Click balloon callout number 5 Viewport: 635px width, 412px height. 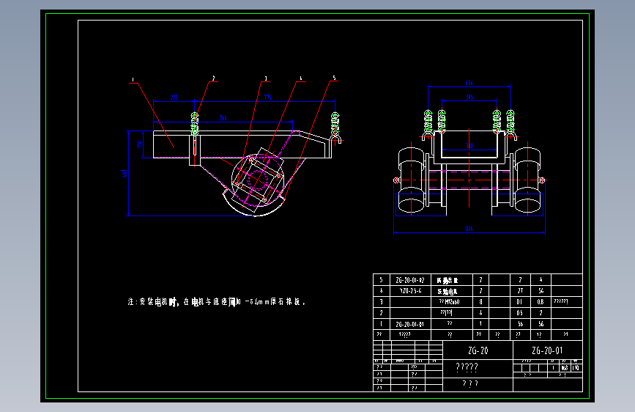click(334, 78)
